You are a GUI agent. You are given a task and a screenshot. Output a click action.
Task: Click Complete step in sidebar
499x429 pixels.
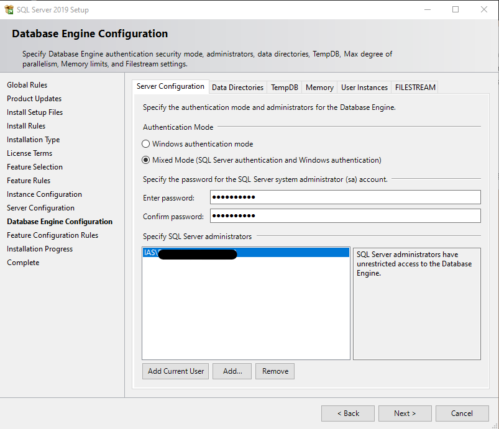(23, 263)
